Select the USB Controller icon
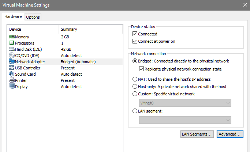Screen dimensions: 250x152 (x=11, y=68)
